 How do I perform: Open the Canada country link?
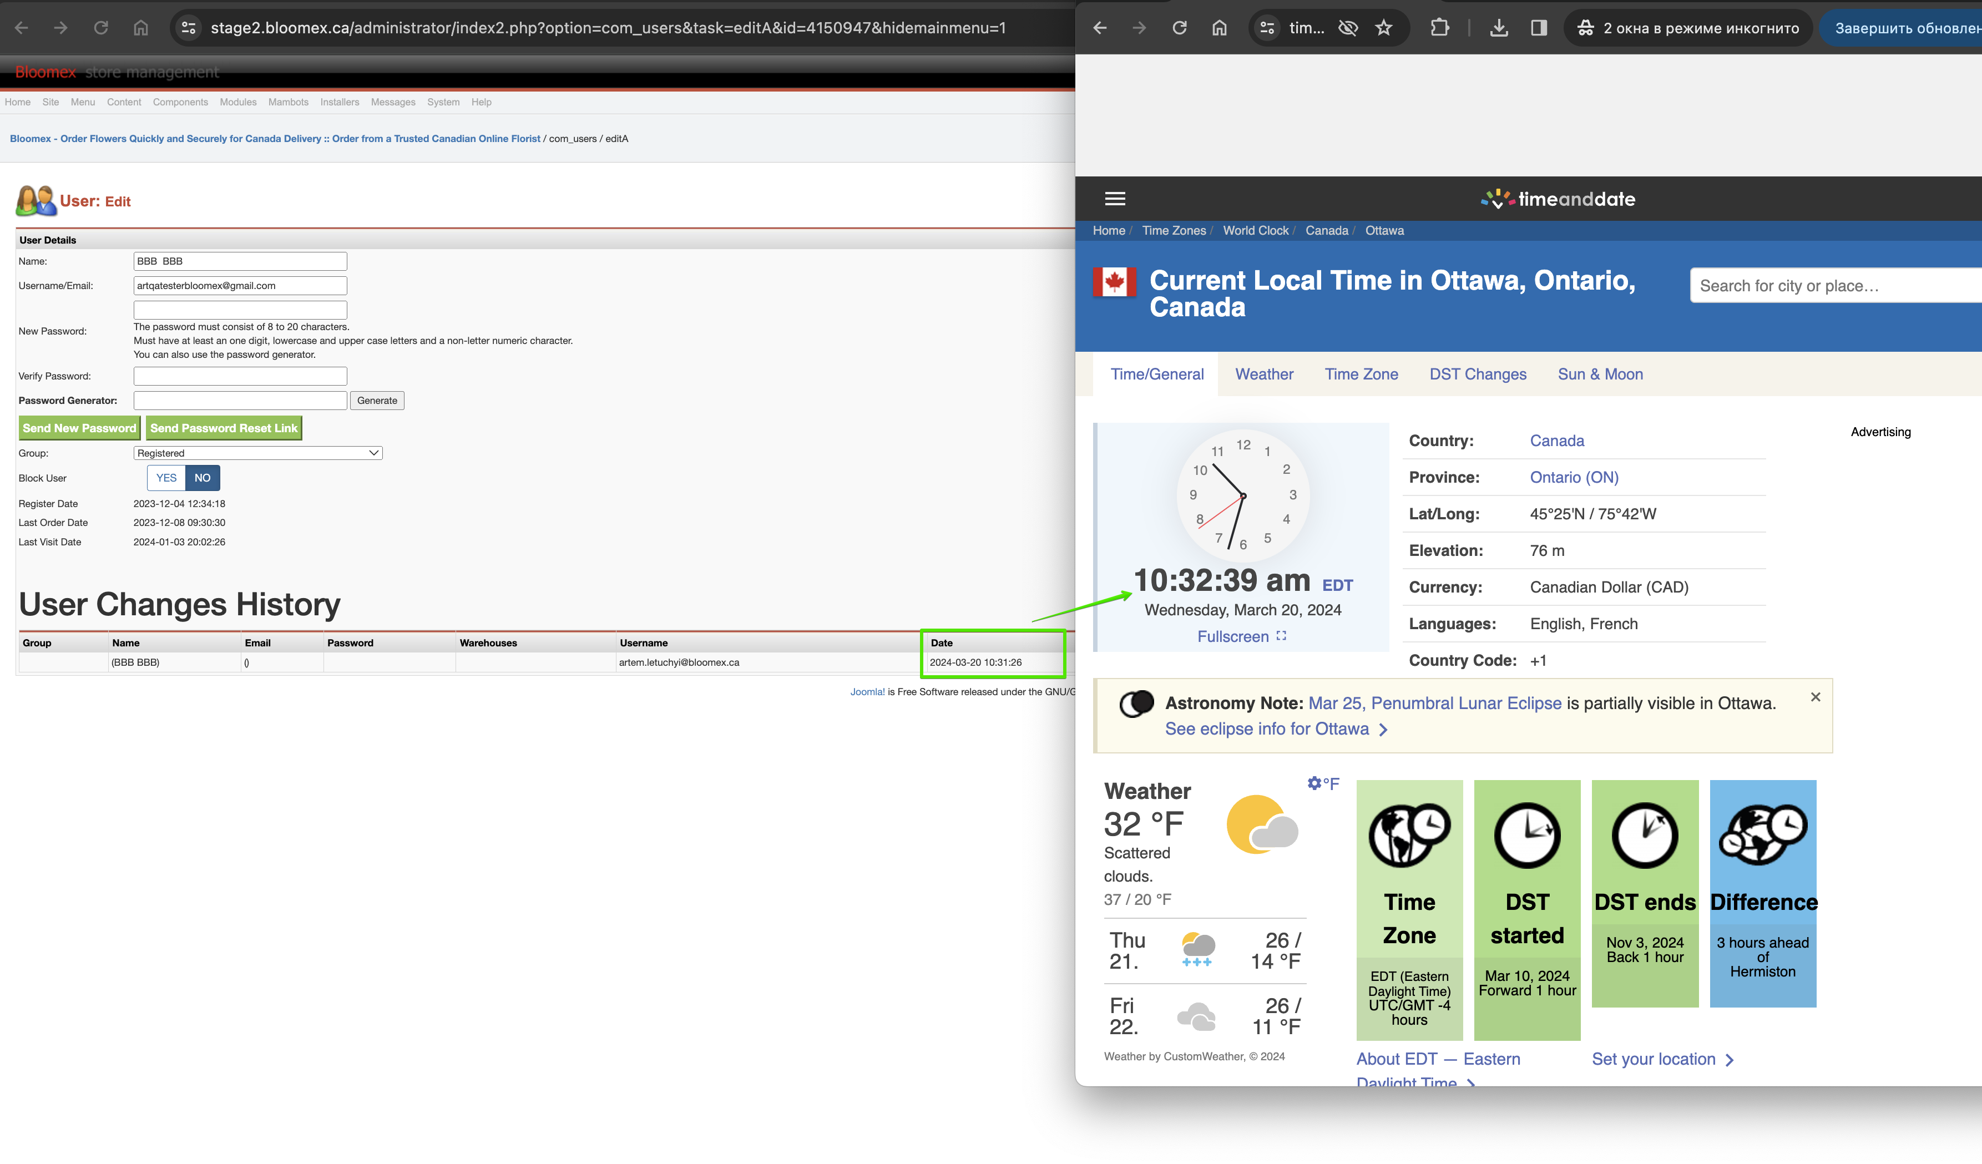(x=1556, y=441)
